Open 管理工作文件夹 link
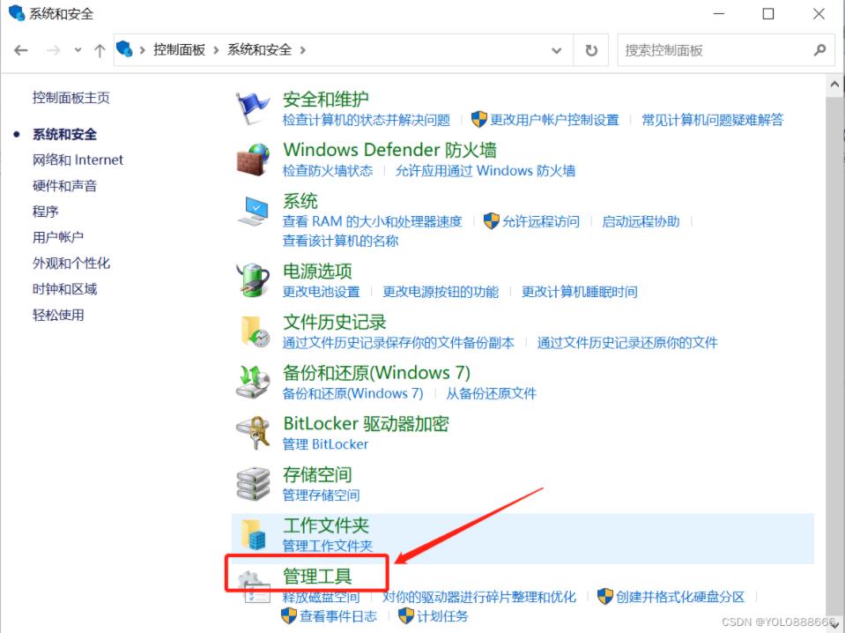This screenshot has width=845, height=633. [x=327, y=546]
